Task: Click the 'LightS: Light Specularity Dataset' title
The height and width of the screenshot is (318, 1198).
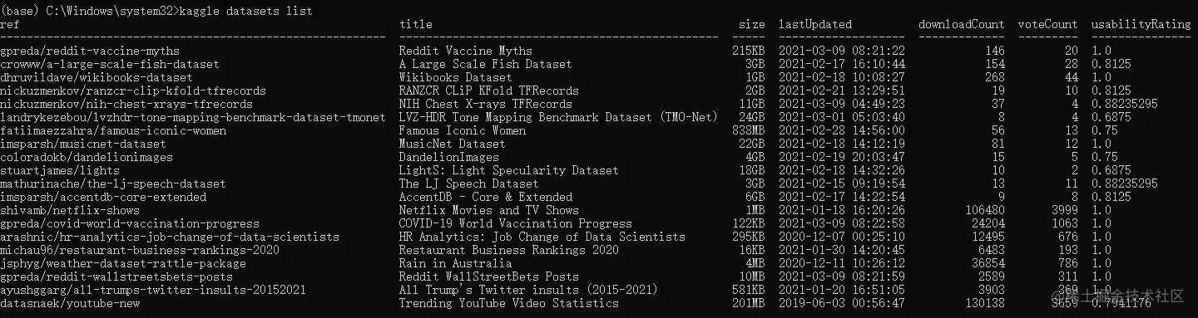Action: point(509,170)
